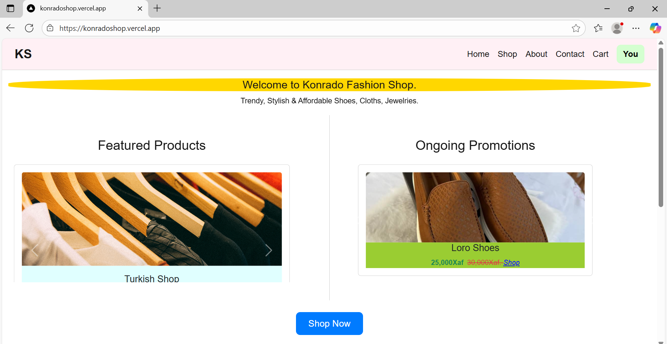Click the site information lock icon
This screenshot has width=667, height=344.
pos(50,28)
